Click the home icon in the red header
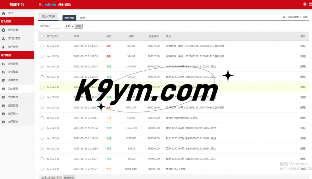This screenshot has width=312, height=179. pyautogui.click(x=305, y=4)
